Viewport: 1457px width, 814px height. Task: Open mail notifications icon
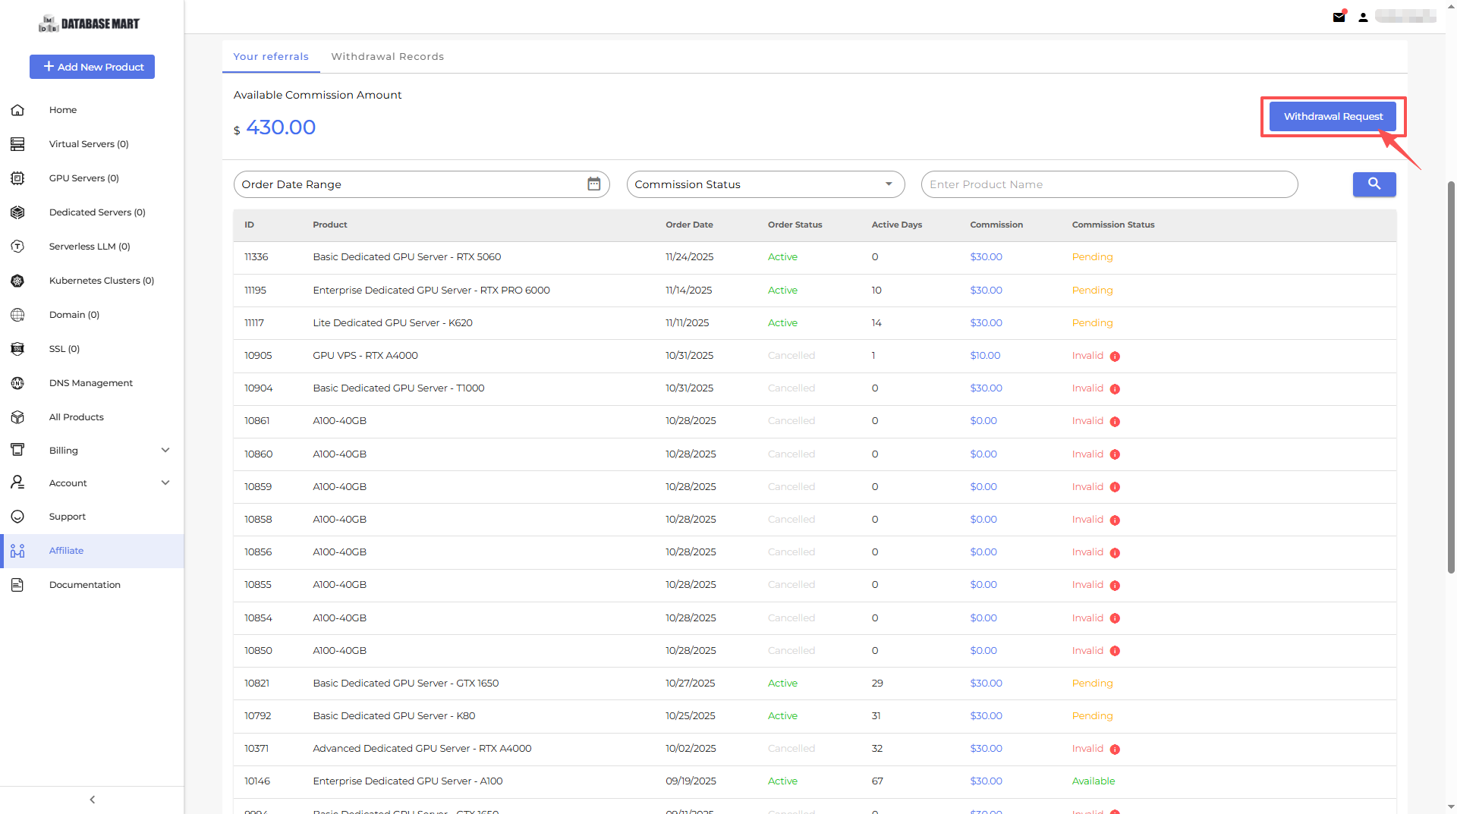[1339, 17]
